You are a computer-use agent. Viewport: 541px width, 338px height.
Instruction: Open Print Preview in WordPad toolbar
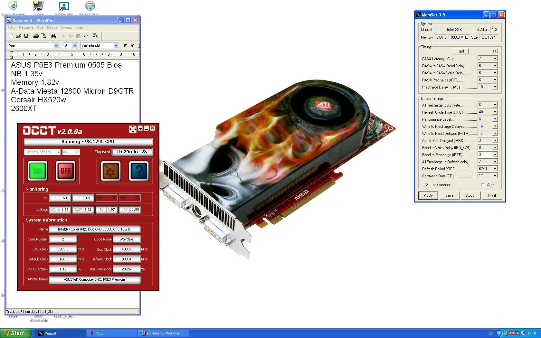[x=43, y=36]
